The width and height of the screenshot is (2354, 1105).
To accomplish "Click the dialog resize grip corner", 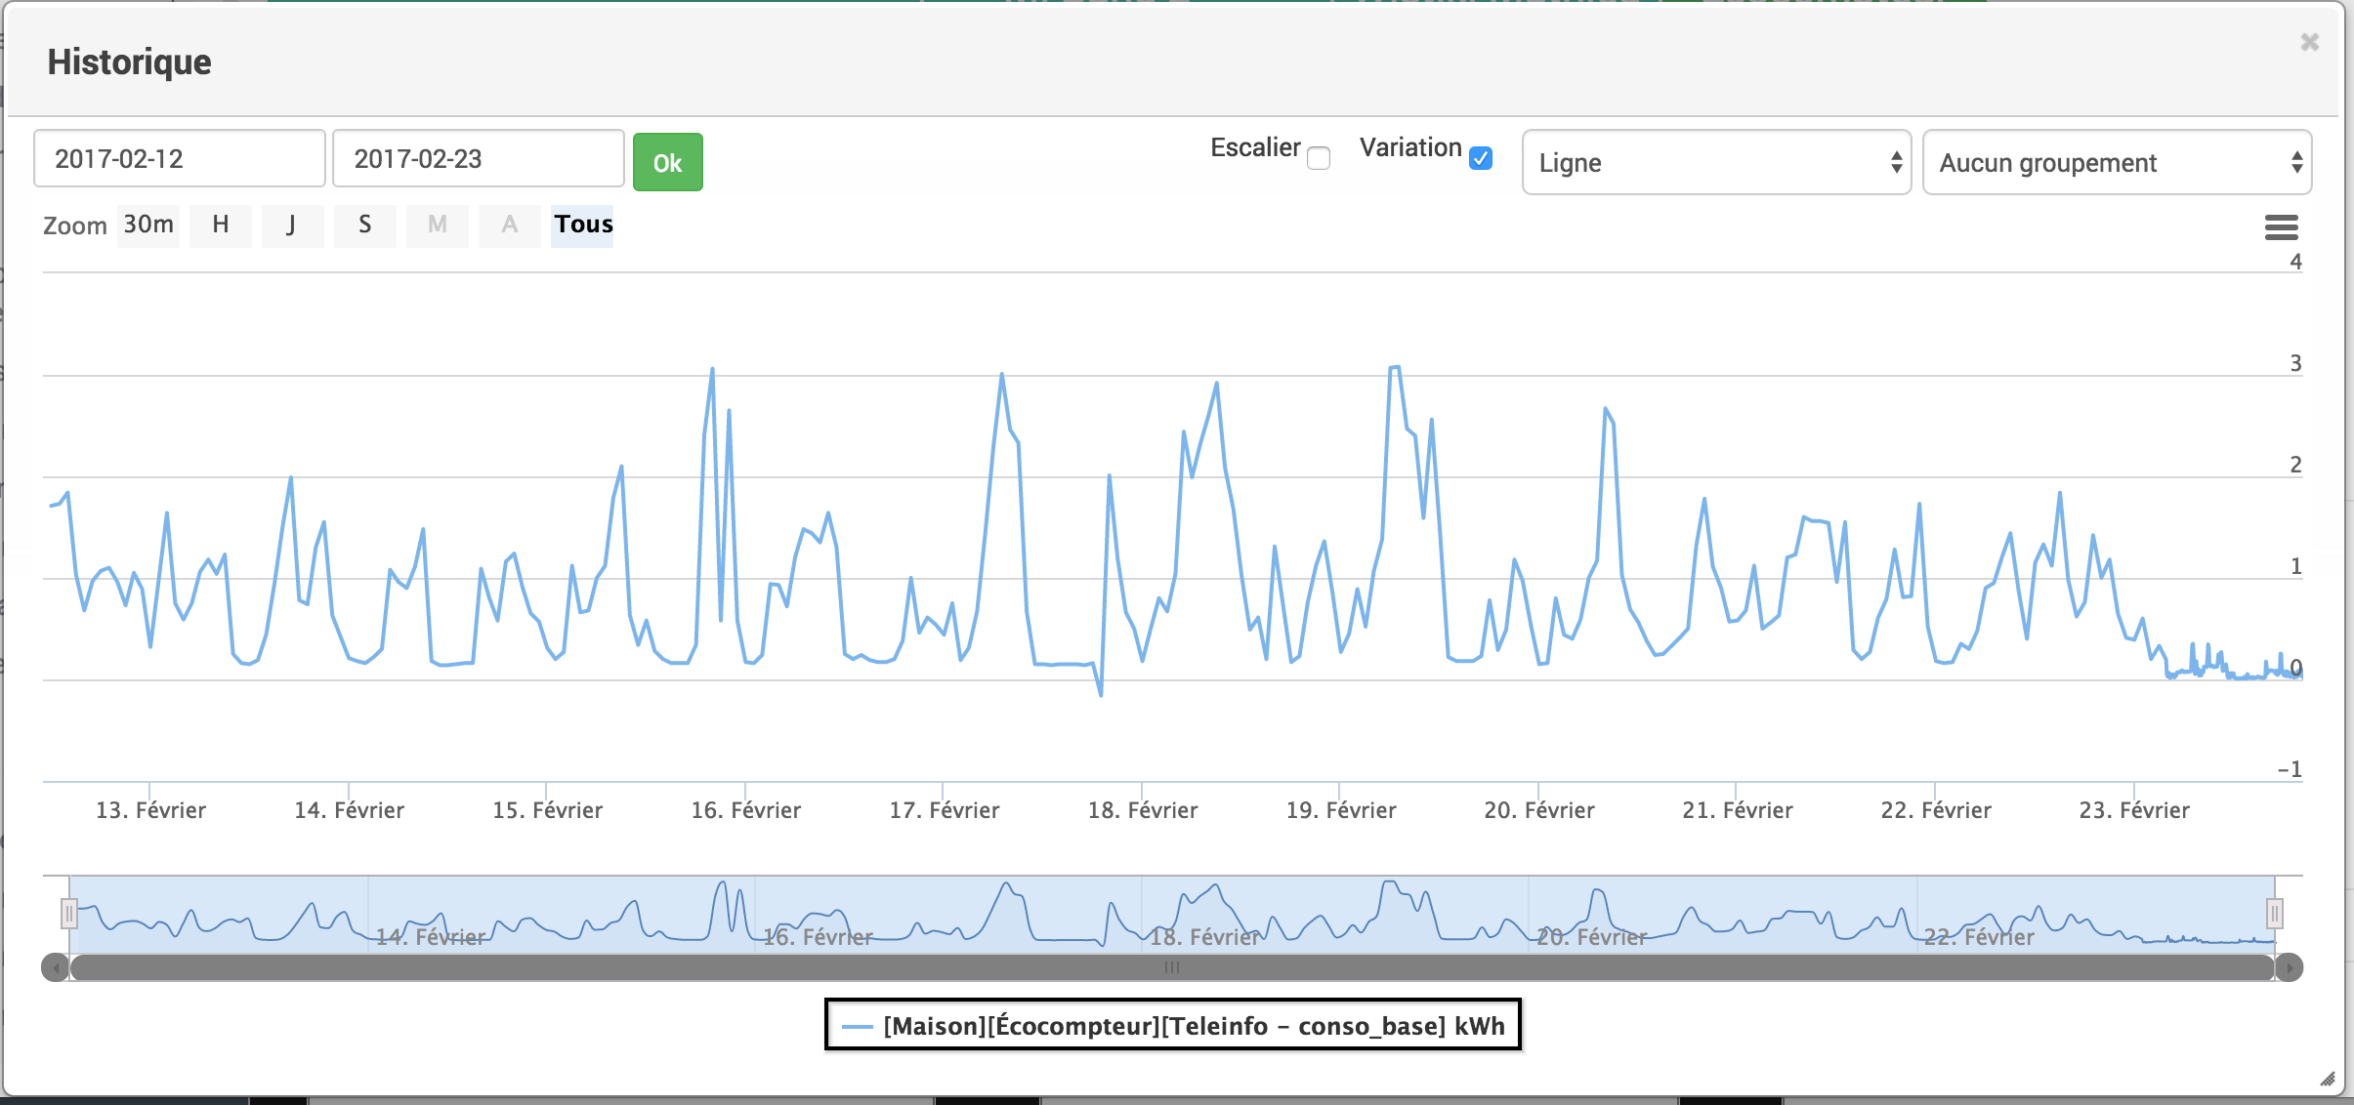I will (x=2328, y=1079).
